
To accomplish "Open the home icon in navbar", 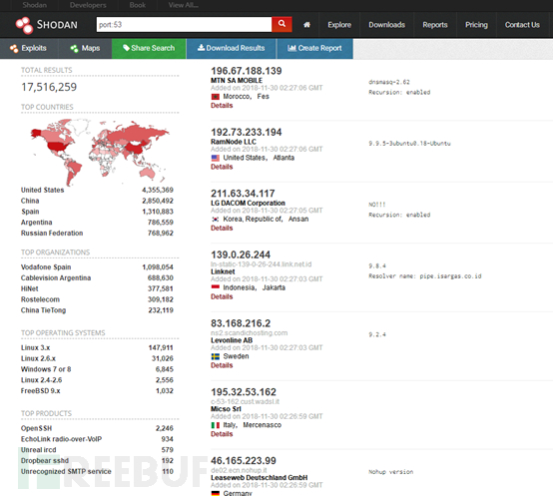I will coord(306,25).
